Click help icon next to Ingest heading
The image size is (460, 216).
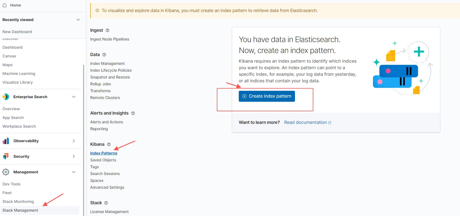(107, 30)
